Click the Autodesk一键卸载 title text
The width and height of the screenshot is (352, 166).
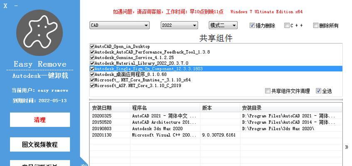[40, 76]
